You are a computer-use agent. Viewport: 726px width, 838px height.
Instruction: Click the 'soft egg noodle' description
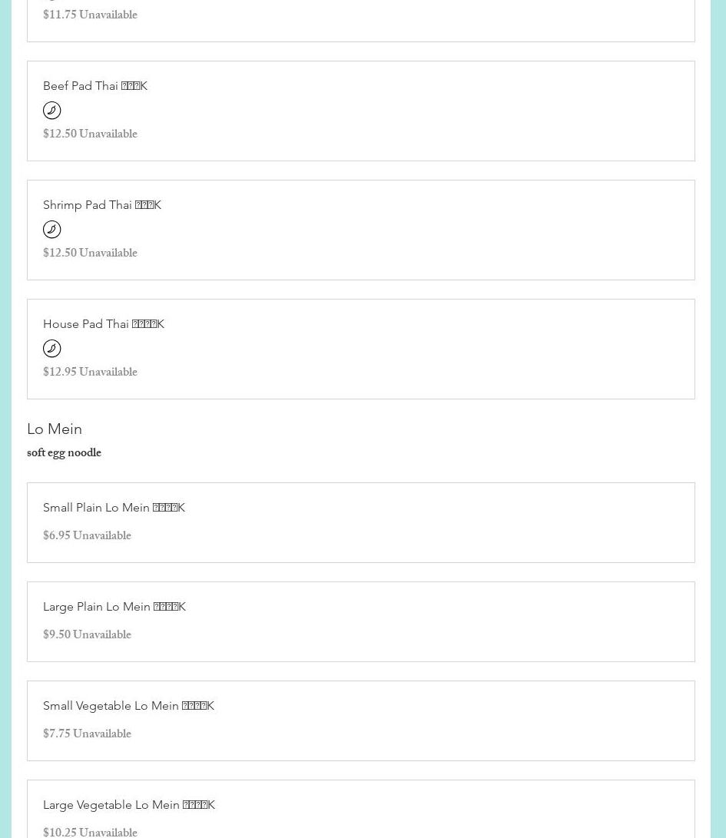point(65,452)
